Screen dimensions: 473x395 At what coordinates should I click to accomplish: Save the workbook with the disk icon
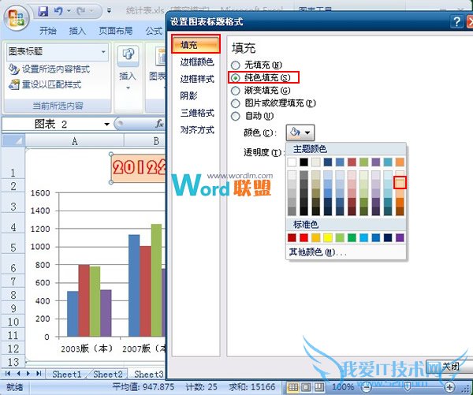point(43,12)
